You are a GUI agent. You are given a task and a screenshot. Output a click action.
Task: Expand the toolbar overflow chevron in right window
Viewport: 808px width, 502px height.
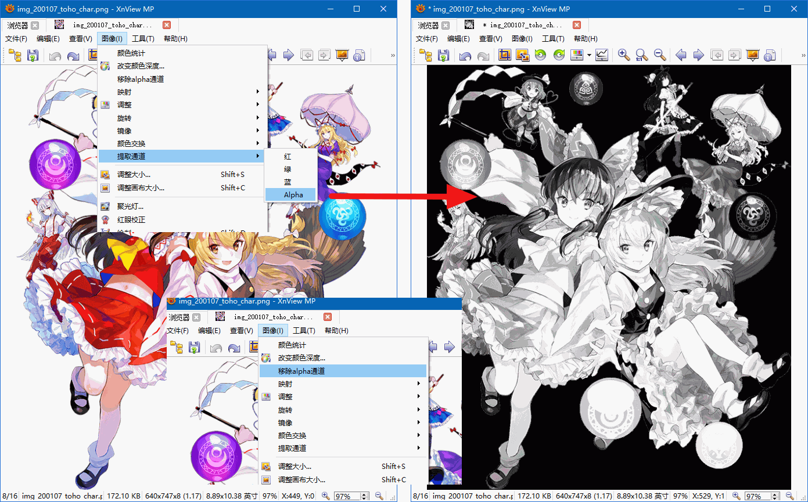[x=804, y=55]
